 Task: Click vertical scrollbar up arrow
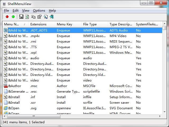pyautogui.click(x=165, y=24)
